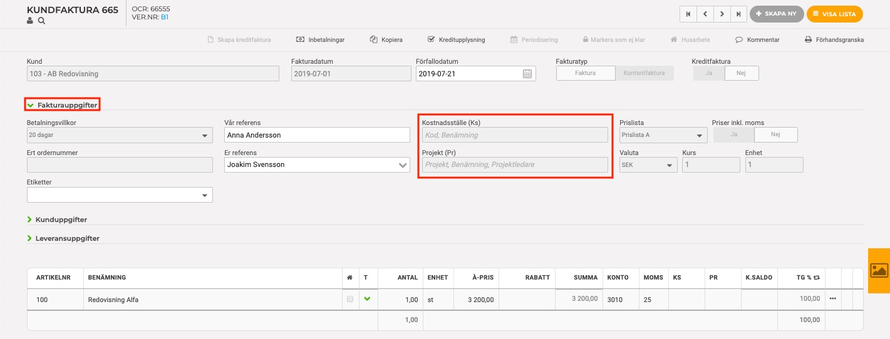890x339 pixels.
Task: Expand the Kunduppgifter section
Action: (57, 220)
